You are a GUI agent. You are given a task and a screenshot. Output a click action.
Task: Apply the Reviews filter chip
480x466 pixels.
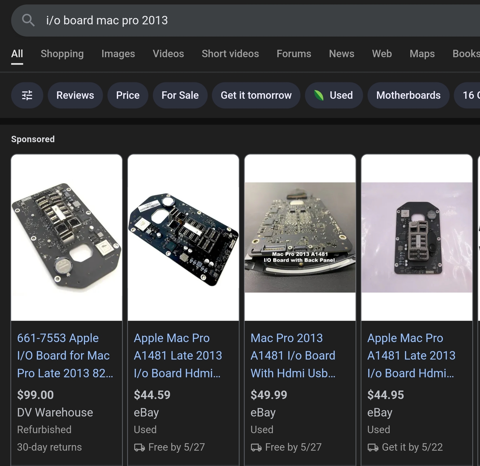tap(75, 95)
